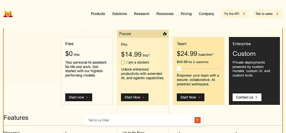Click the arrow icon on Free Start now

(87, 97)
